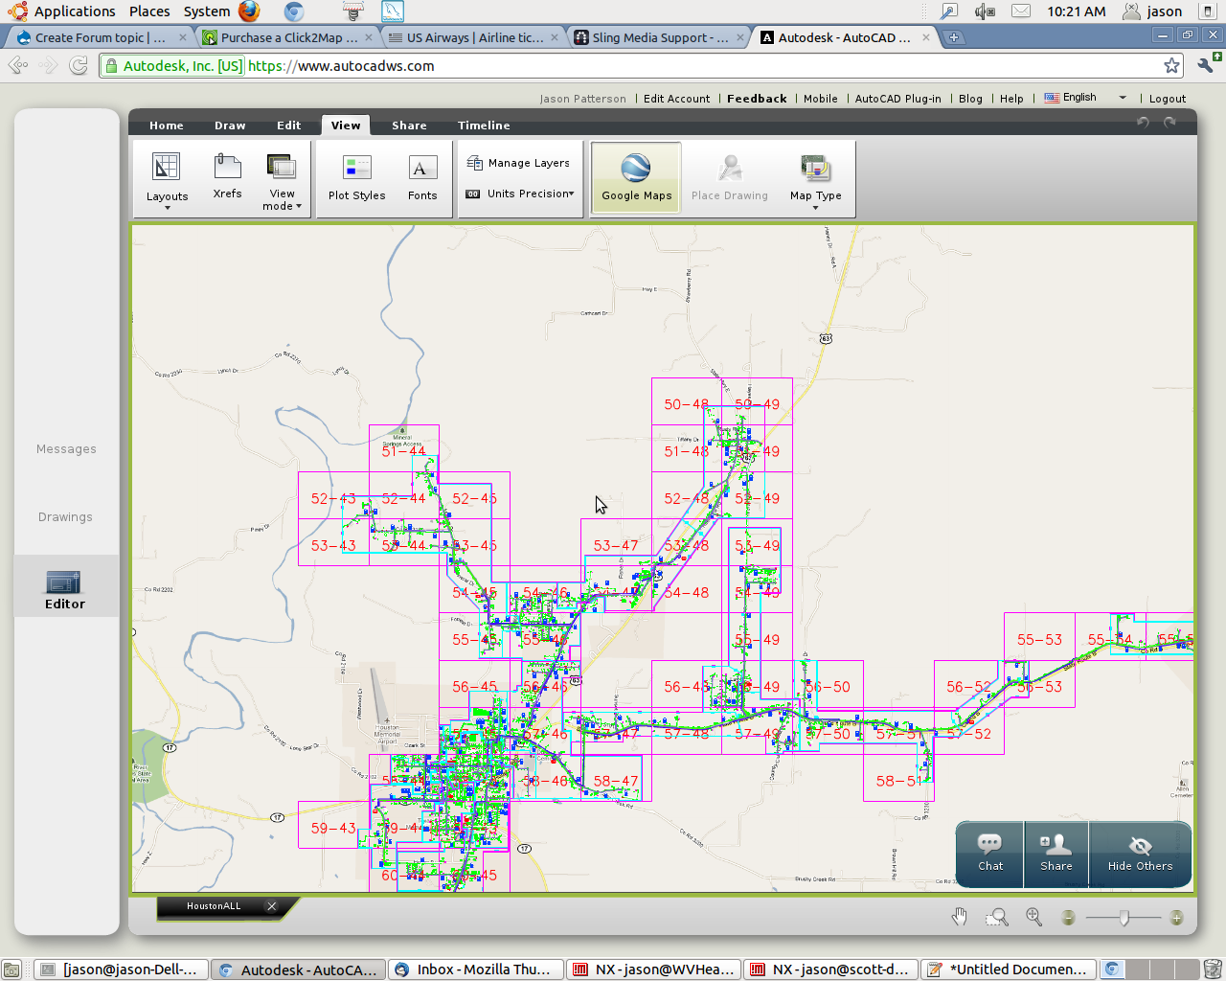Select the HoustonALL drawing tab
Image resolution: width=1226 pixels, height=981 pixels.
pyautogui.click(x=214, y=906)
